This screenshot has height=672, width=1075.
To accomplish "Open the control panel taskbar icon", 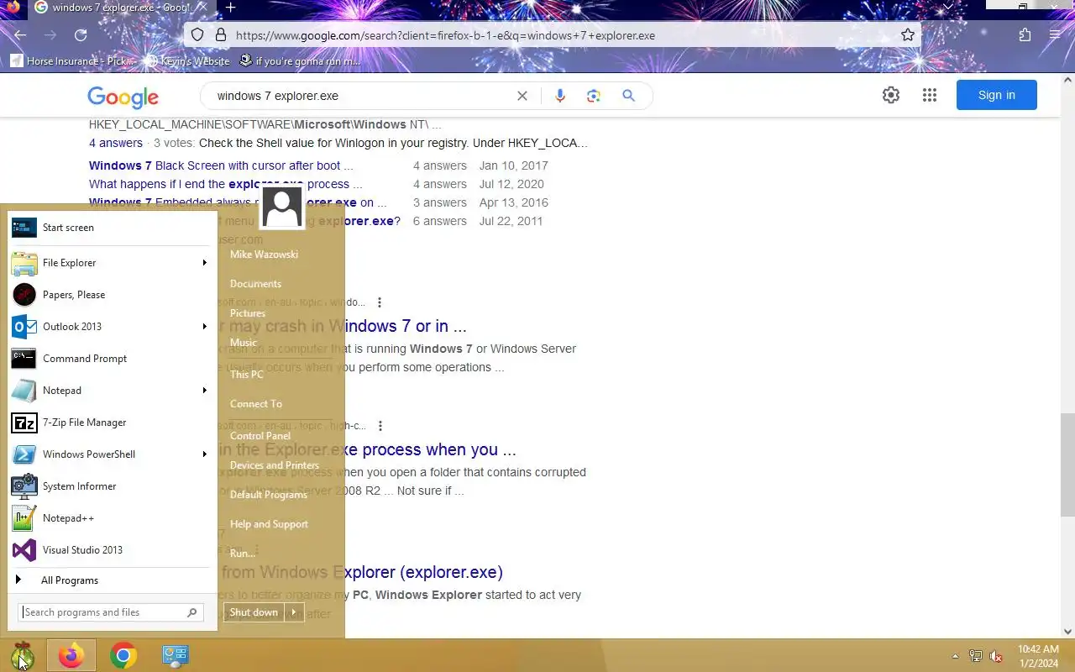I will pyautogui.click(x=176, y=655).
